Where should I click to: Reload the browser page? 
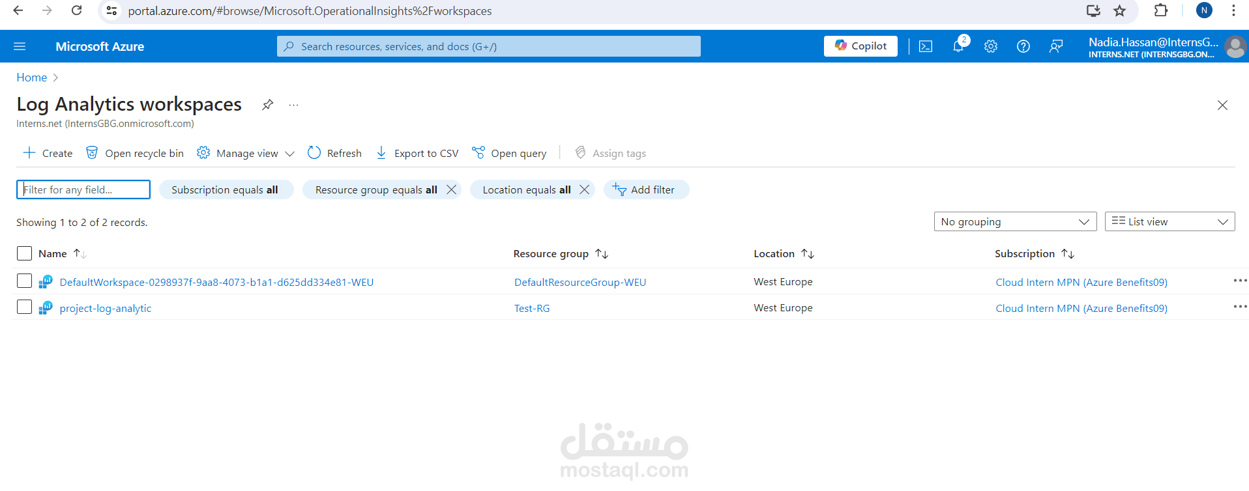pyautogui.click(x=76, y=10)
